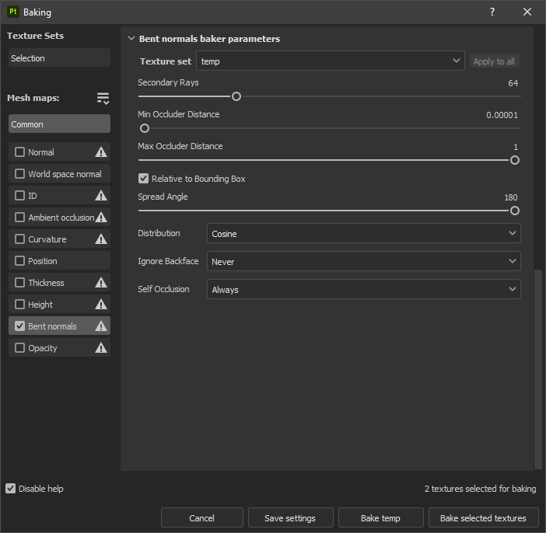Click Apply to all button

(494, 61)
